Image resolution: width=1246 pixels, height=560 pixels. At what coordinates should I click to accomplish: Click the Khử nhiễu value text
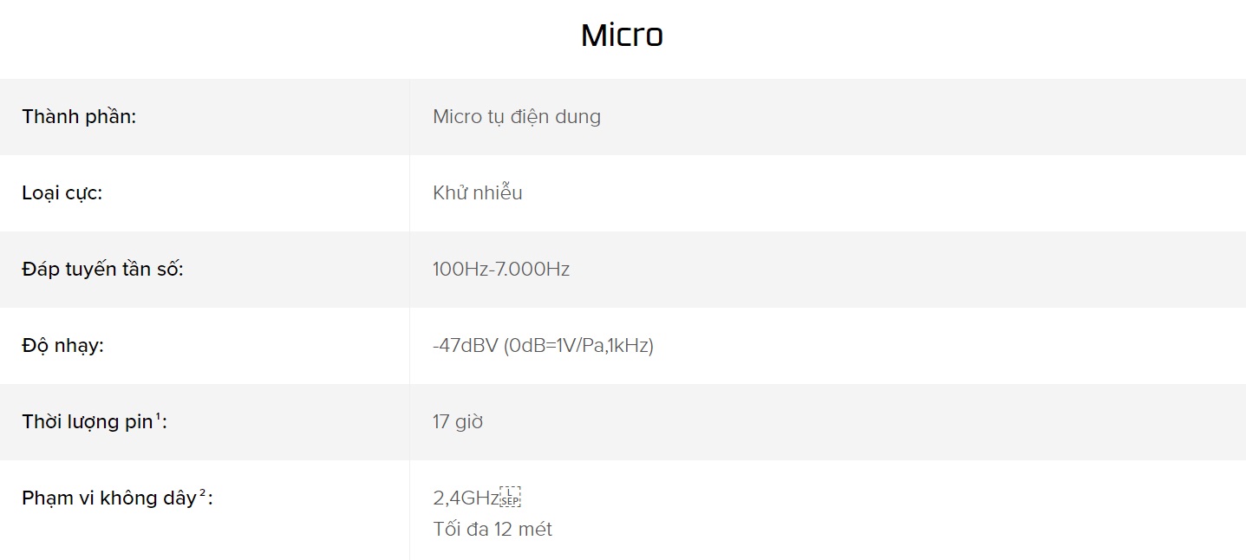click(478, 192)
